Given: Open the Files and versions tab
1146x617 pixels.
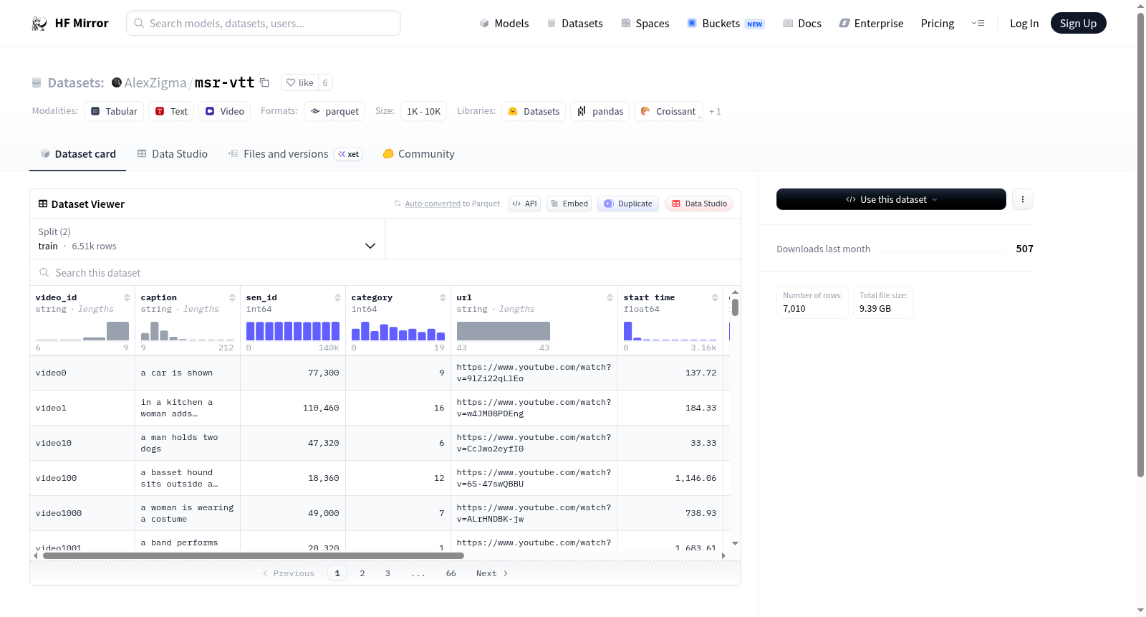Looking at the screenshot, I should pos(295,154).
